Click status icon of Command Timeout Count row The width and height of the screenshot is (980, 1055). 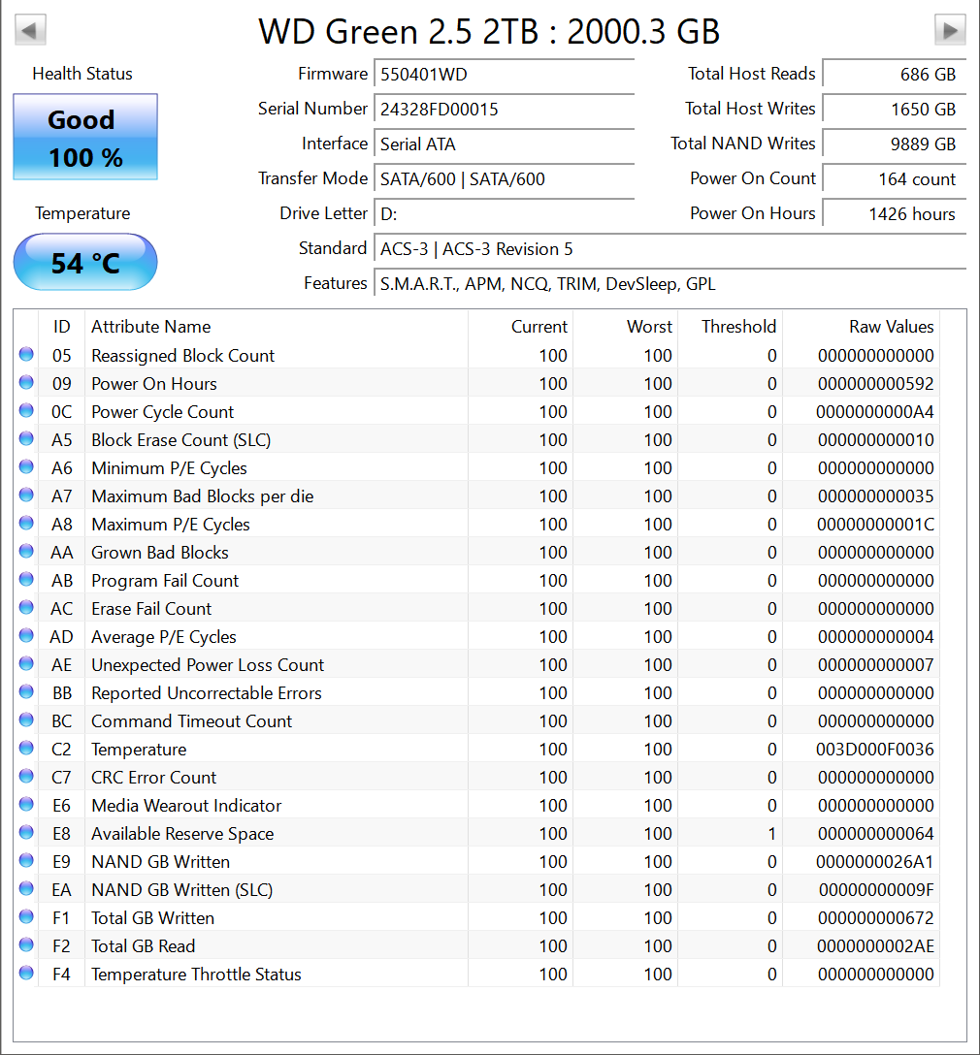[x=26, y=719]
